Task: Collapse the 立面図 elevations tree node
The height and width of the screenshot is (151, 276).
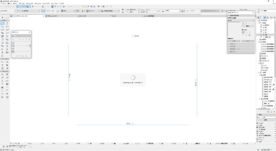Action: 259,42
